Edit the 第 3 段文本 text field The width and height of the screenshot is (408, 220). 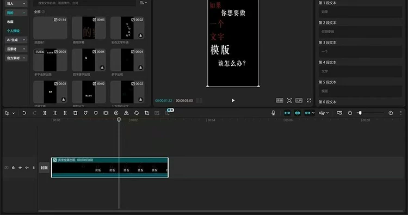[x=360, y=52]
